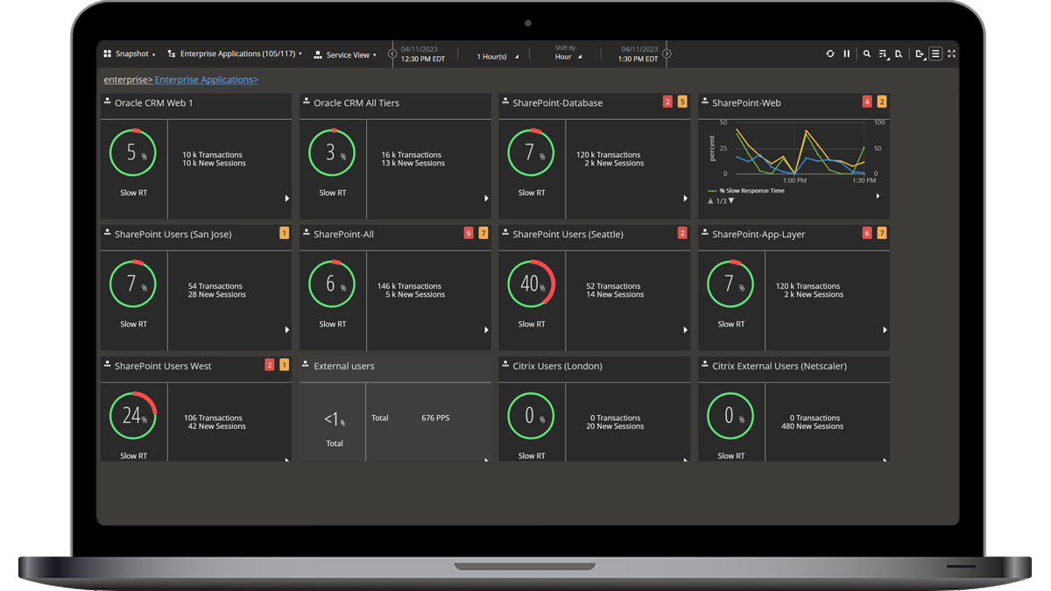Refresh the dashboard data
This screenshot has height=591, width=1051.
tap(830, 53)
